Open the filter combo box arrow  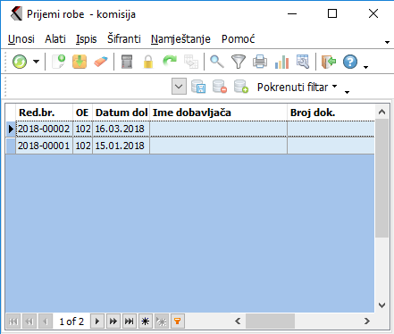[x=179, y=87]
